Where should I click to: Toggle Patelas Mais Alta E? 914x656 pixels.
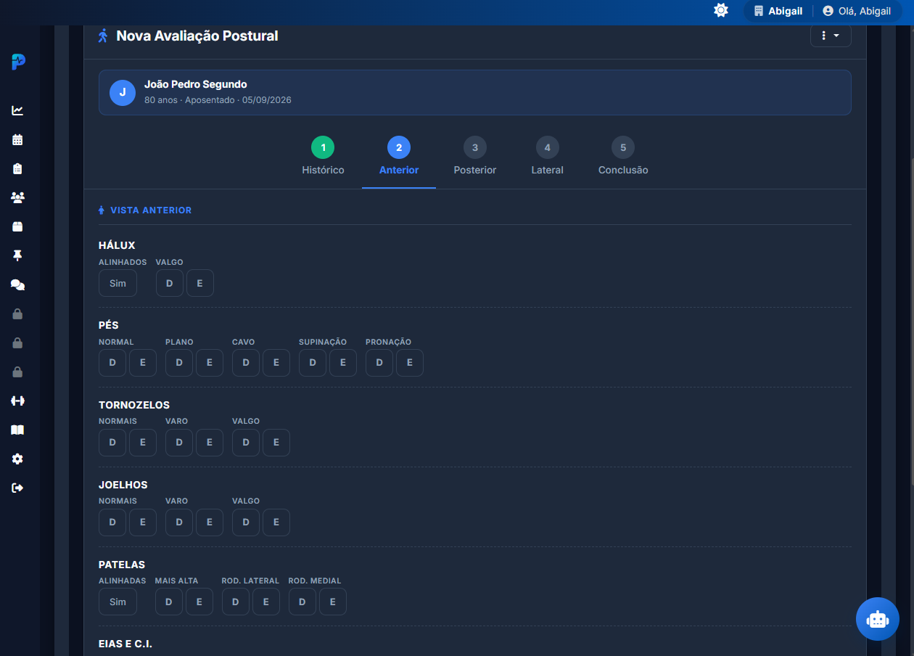click(199, 602)
